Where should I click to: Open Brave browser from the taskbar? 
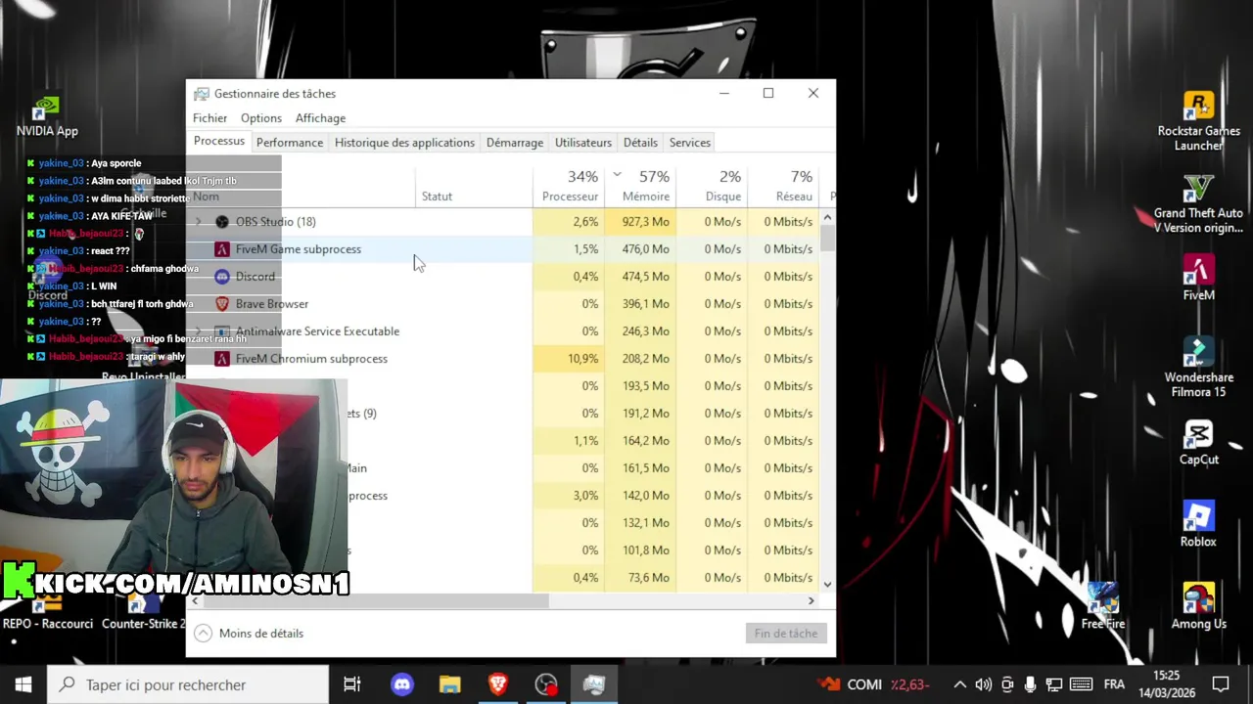coord(497,684)
